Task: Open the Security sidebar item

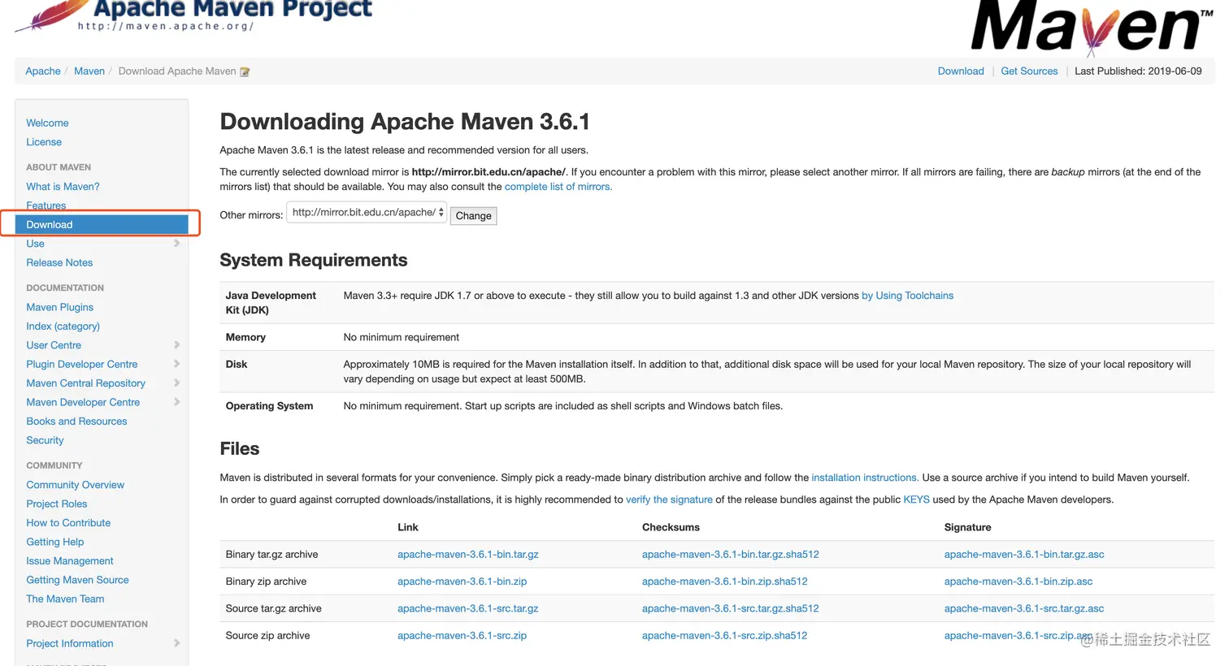Action: (x=45, y=440)
